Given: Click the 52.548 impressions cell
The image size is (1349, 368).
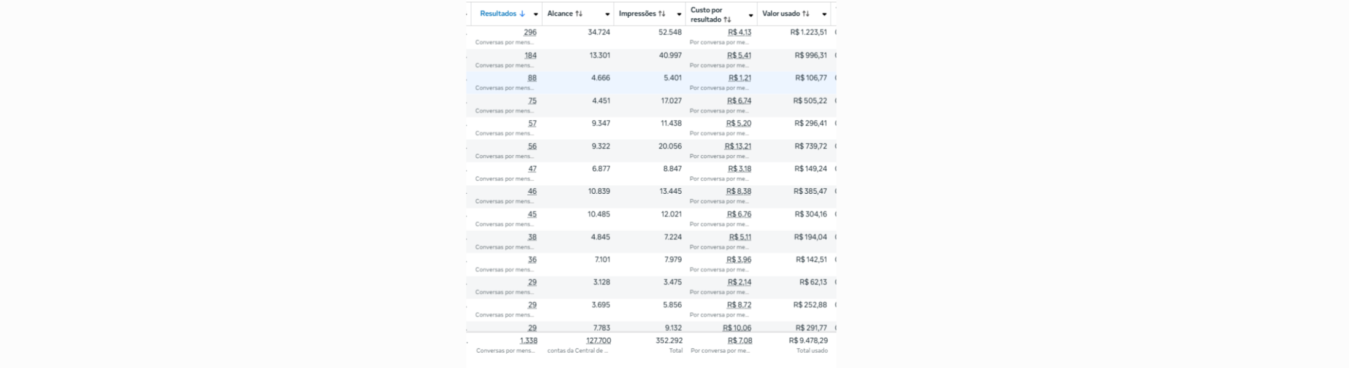Looking at the screenshot, I should tap(670, 33).
